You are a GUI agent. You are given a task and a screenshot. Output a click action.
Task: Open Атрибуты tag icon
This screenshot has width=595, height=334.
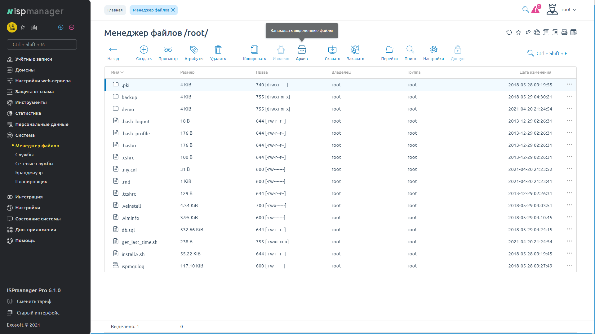194,50
